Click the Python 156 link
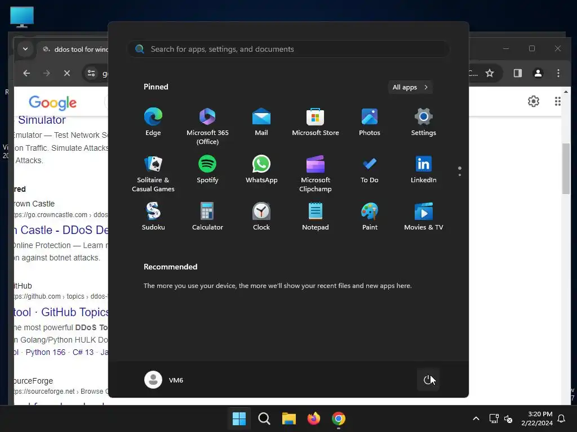The image size is (577, 432). pos(45,352)
